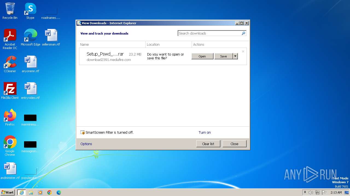Select sellersman.rtf on the desktop
This screenshot has width=350, height=196.
51,37
